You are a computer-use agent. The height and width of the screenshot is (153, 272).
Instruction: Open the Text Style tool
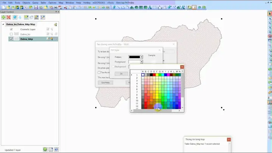click(x=183, y=8)
